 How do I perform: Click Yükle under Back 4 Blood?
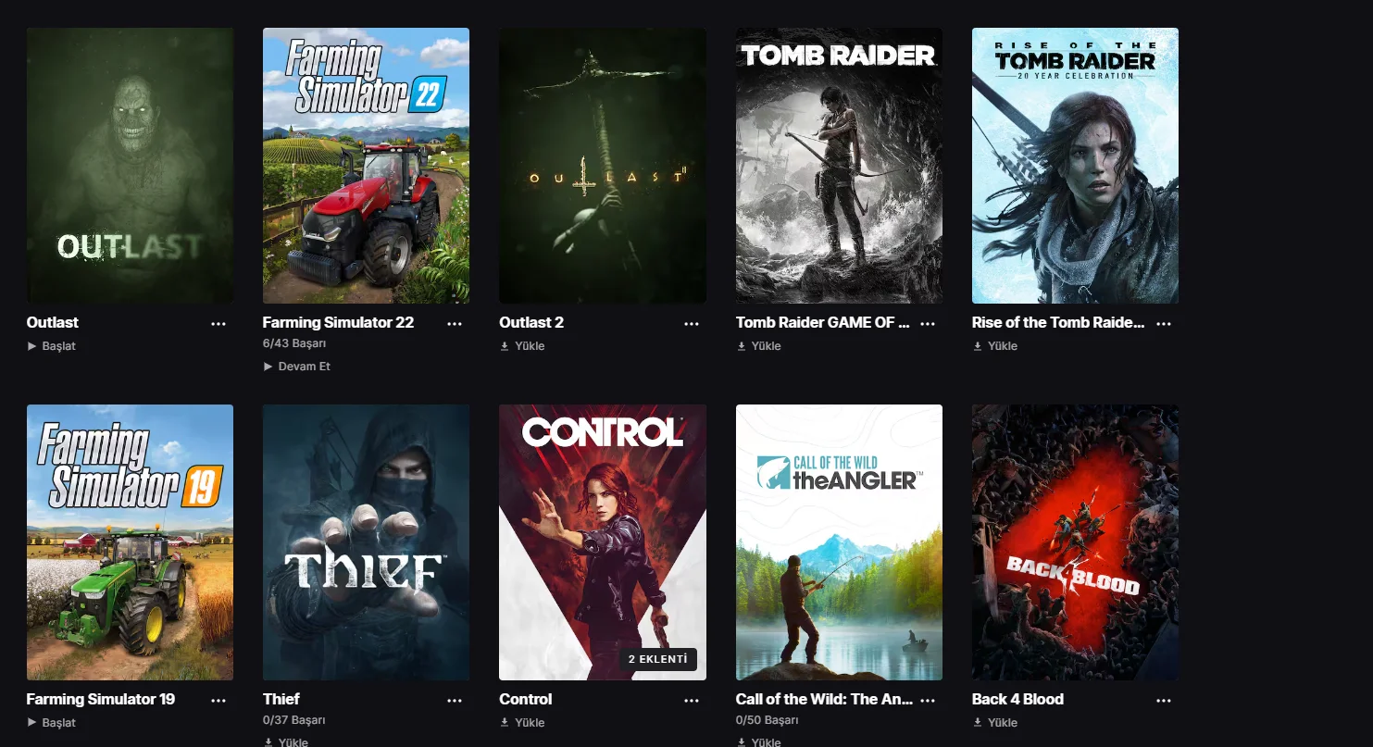[x=995, y=723]
